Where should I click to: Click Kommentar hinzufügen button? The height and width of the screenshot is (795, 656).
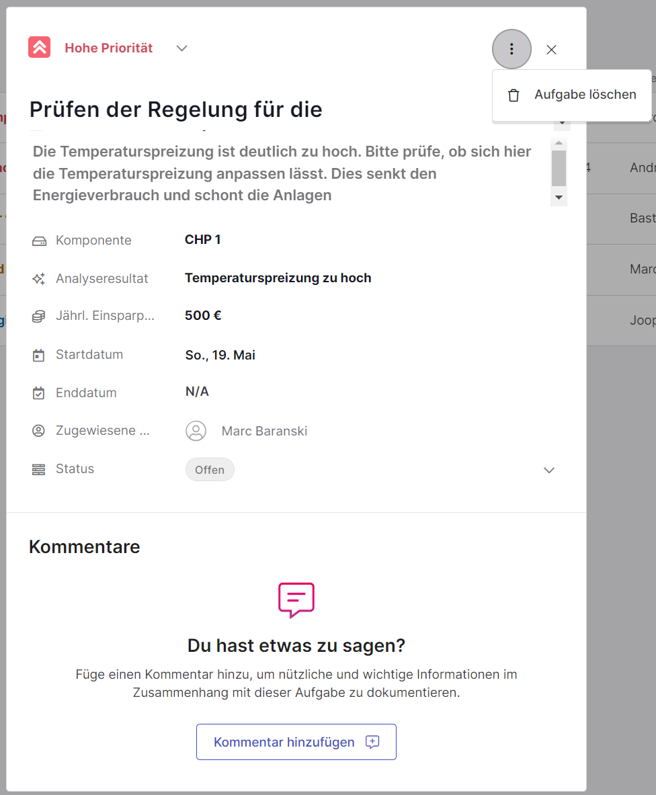(296, 742)
